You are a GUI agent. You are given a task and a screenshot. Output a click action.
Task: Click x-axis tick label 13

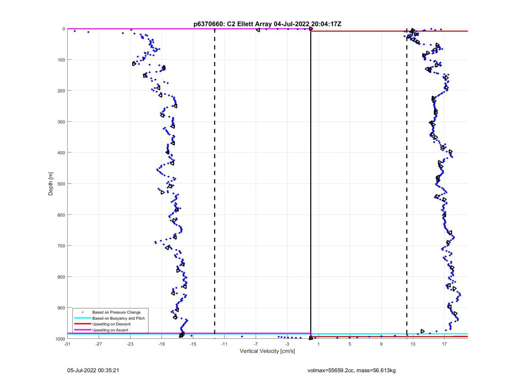click(413, 344)
